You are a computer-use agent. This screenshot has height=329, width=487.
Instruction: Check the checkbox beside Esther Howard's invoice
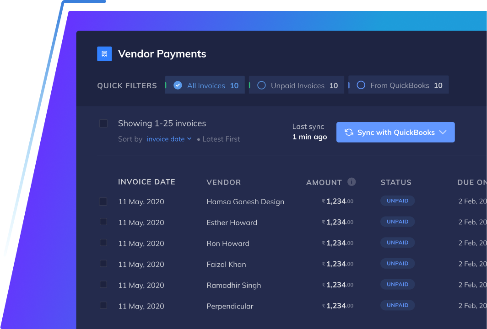[103, 223]
